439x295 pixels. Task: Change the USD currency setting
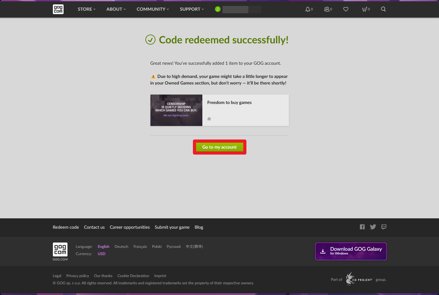[101, 254]
